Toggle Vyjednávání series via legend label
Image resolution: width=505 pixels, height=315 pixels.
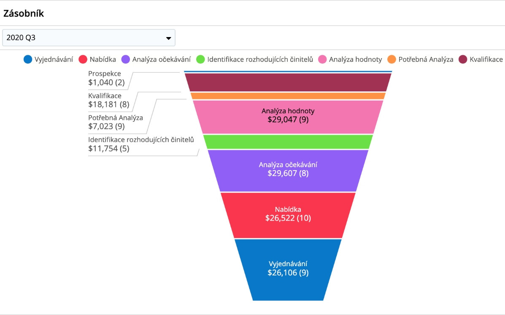click(54, 59)
